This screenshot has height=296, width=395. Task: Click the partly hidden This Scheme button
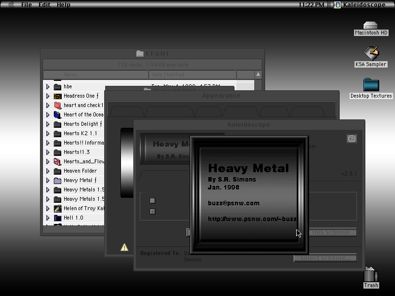pos(333,232)
